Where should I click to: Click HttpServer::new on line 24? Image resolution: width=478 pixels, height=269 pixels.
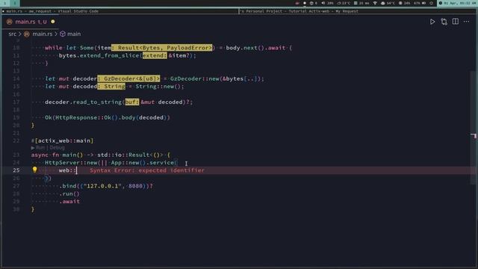[x=71, y=163]
